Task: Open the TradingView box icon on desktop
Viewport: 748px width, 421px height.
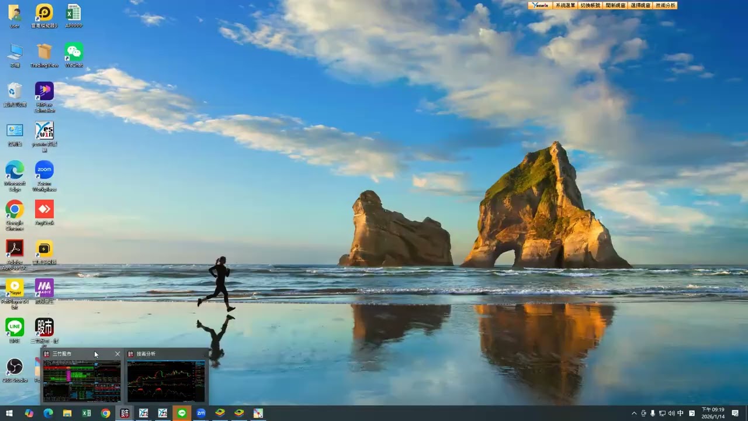Action: (x=44, y=56)
